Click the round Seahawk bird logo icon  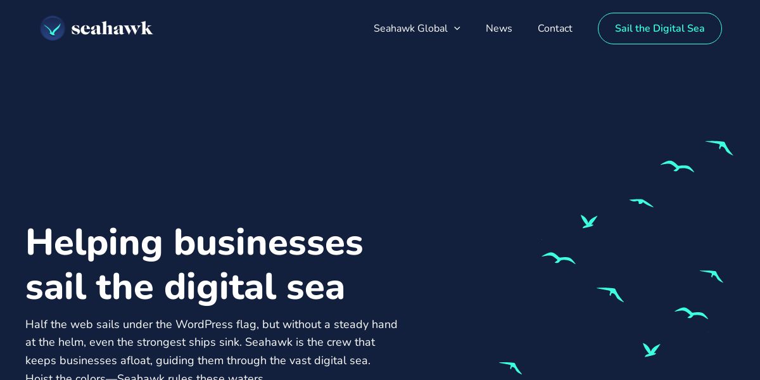click(x=53, y=28)
